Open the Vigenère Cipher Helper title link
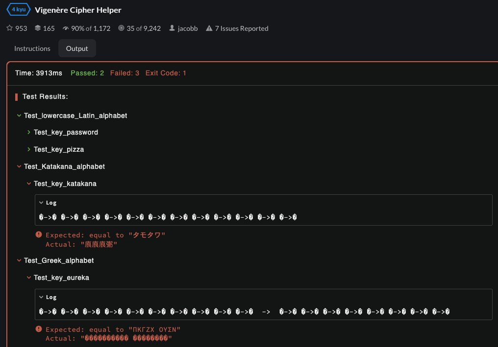Screen dimensions: 498x347 click(78, 10)
